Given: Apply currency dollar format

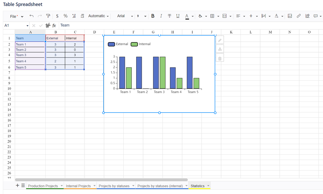Looking at the screenshot, I should [57, 16].
